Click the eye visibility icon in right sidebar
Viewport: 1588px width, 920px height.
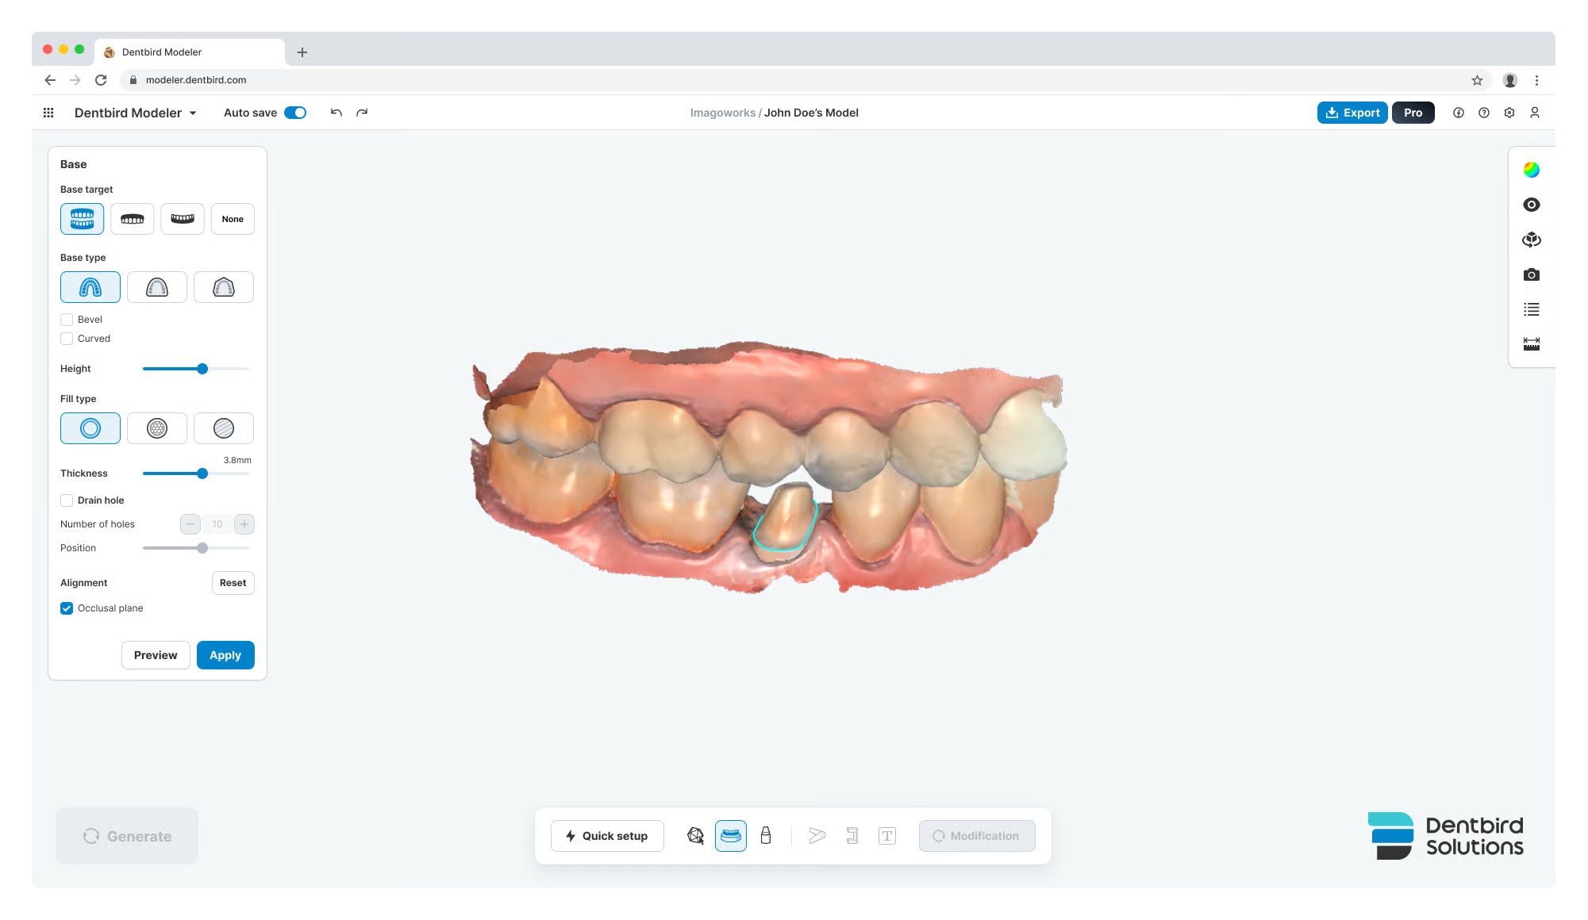(x=1531, y=205)
